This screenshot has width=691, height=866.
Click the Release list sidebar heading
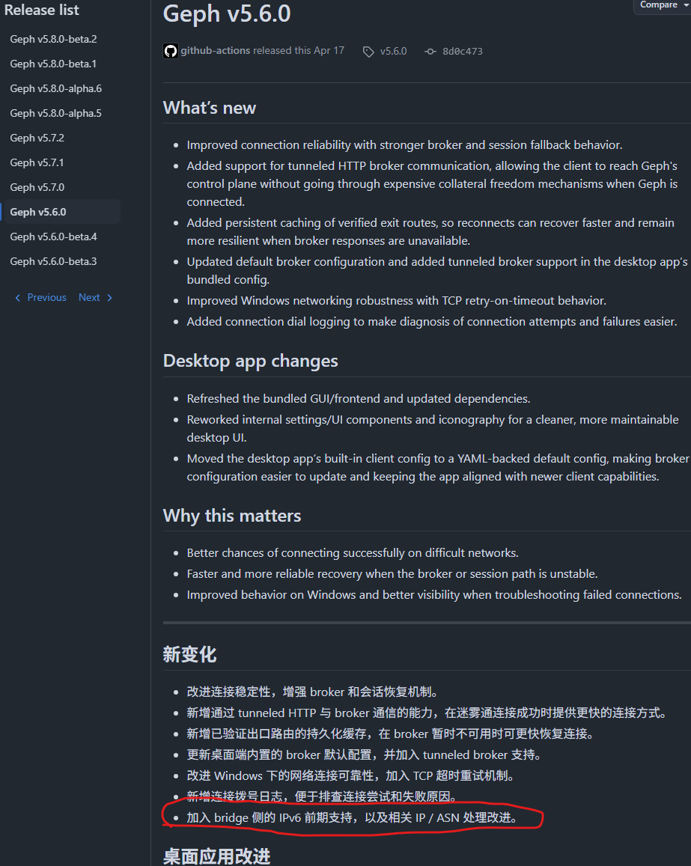(41, 10)
